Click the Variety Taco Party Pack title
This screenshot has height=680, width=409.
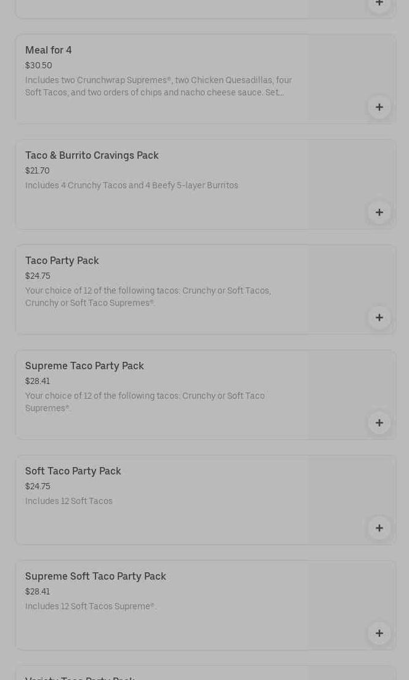tap(80, 677)
